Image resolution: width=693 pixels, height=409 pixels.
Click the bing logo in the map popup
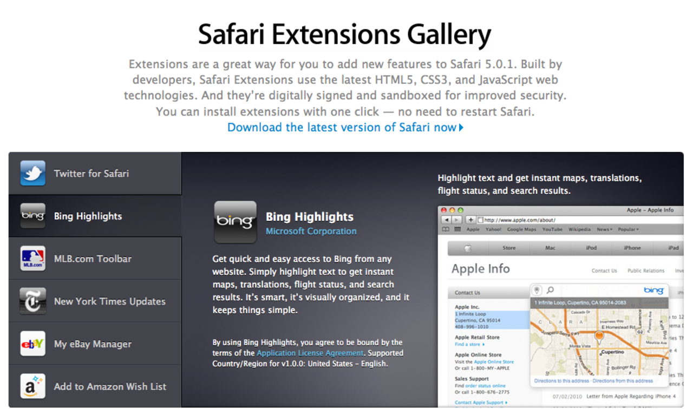pyautogui.click(x=654, y=289)
